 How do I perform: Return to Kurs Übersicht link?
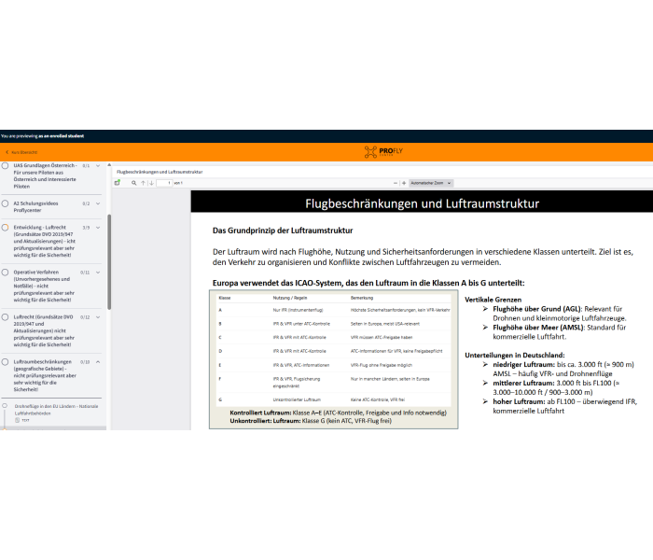[x=24, y=152]
